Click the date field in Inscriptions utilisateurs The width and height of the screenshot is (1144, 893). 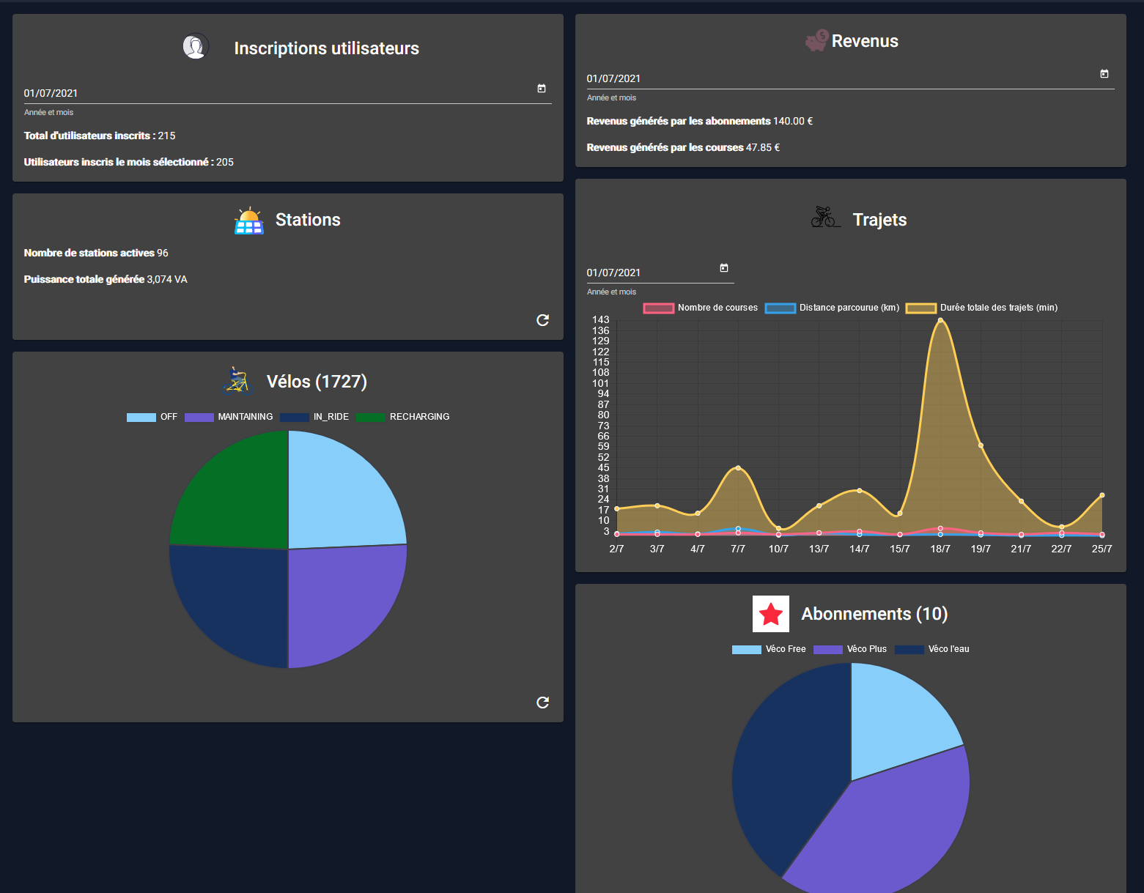click(288, 93)
